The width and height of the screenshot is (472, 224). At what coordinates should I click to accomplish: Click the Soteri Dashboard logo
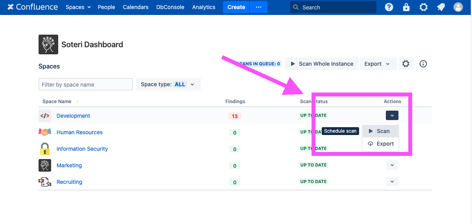(48, 44)
